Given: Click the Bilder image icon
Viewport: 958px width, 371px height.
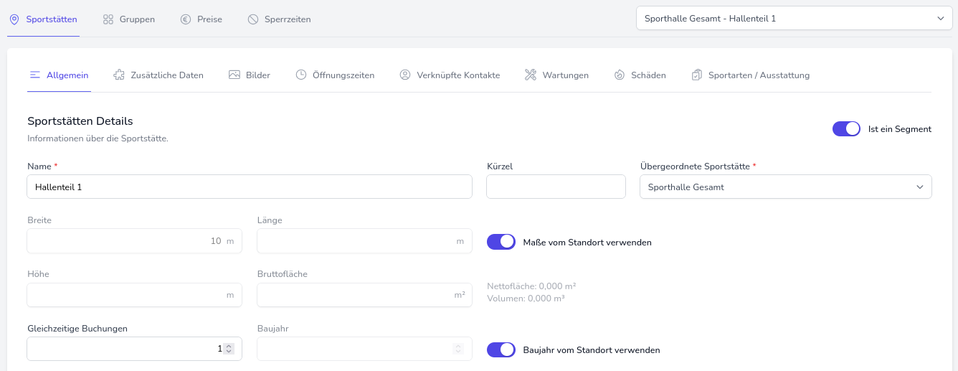Looking at the screenshot, I should (234, 75).
